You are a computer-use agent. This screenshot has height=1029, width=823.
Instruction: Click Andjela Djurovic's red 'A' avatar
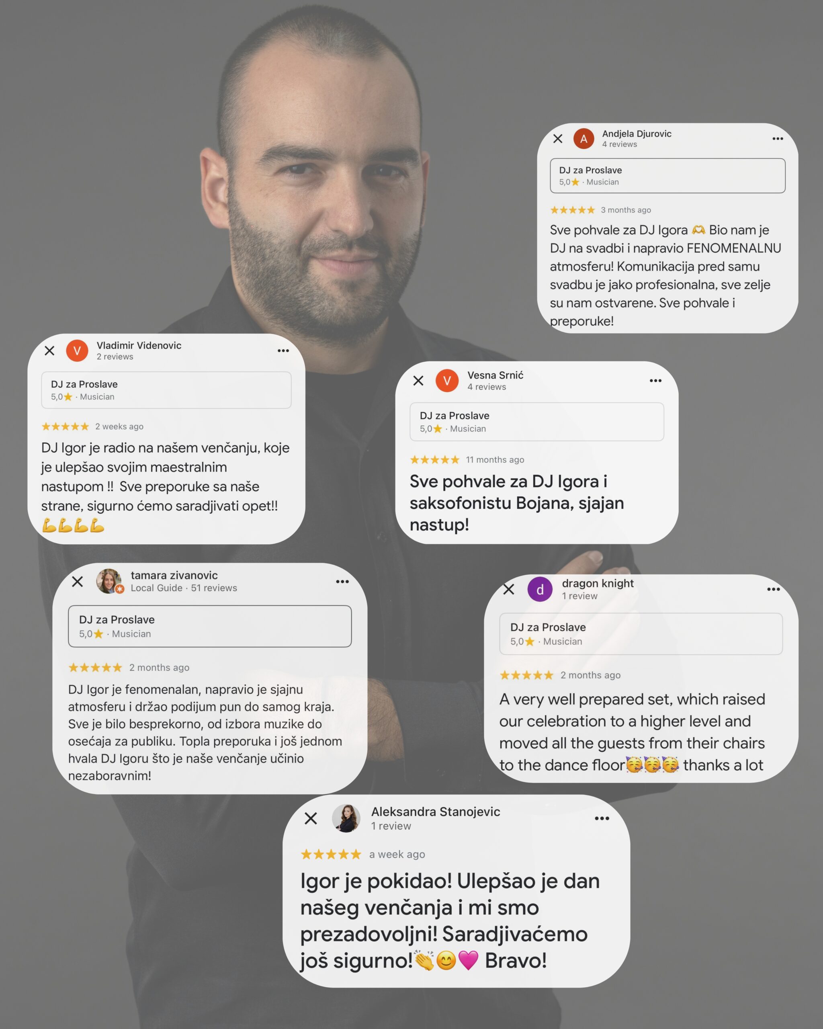click(x=583, y=138)
